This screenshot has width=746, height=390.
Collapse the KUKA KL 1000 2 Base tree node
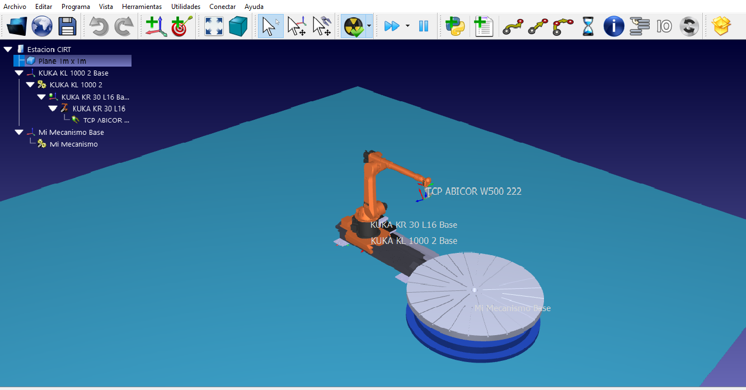pyautogui.click(x=19, y=73)
